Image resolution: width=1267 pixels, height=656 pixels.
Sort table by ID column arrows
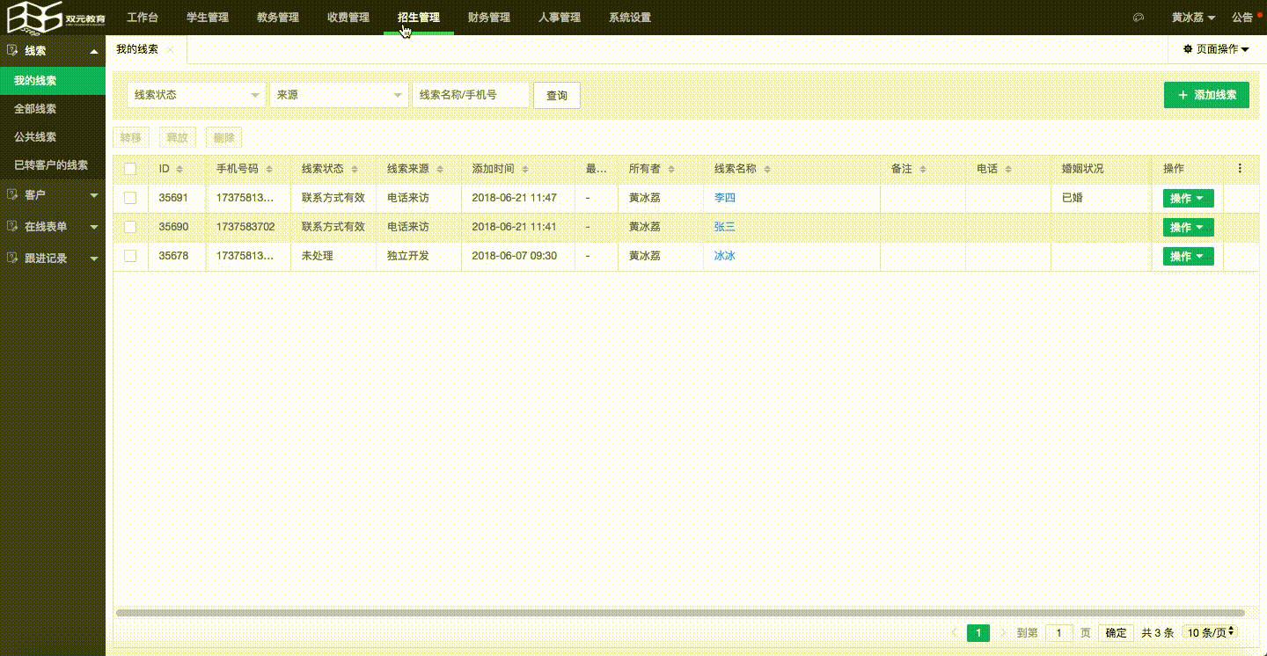coord(179,169)
